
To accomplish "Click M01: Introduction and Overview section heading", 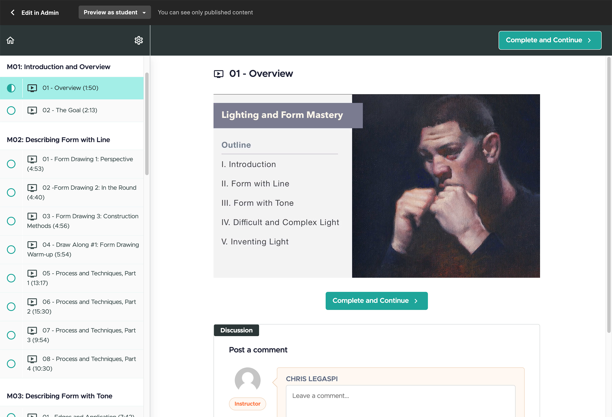I will pyautogui.click(x=58, y=67).
